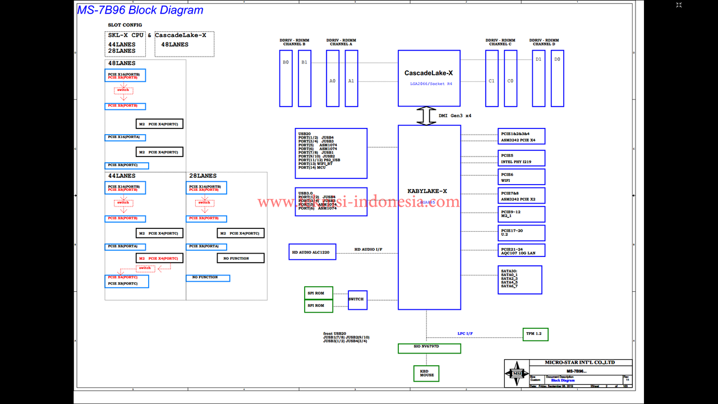Click DIMM slot B0
The height and width of the screenshot is (404, 718).
pyautogui.click(x=286, y=78)
